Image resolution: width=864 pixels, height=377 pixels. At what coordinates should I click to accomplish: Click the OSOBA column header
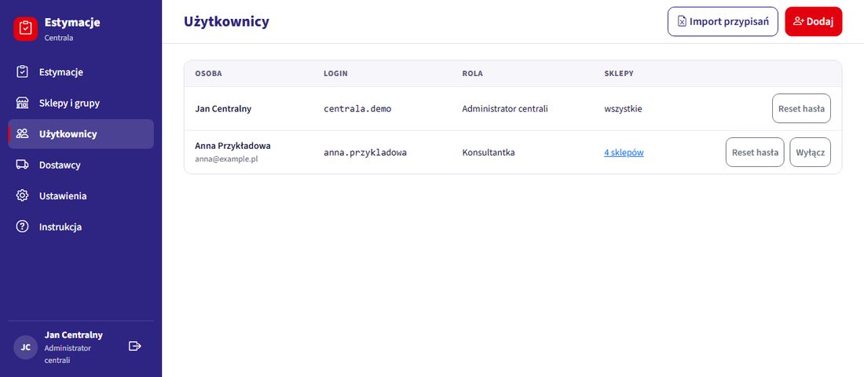(208, 73)
